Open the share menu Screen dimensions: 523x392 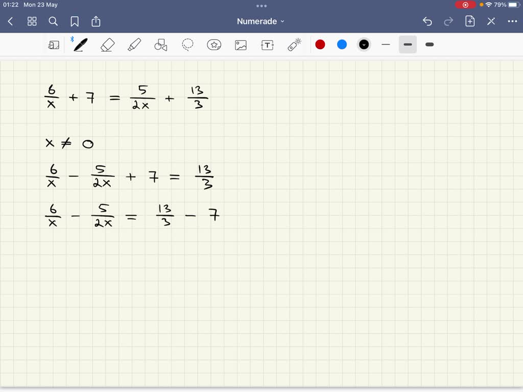click(x=96, y=21)
